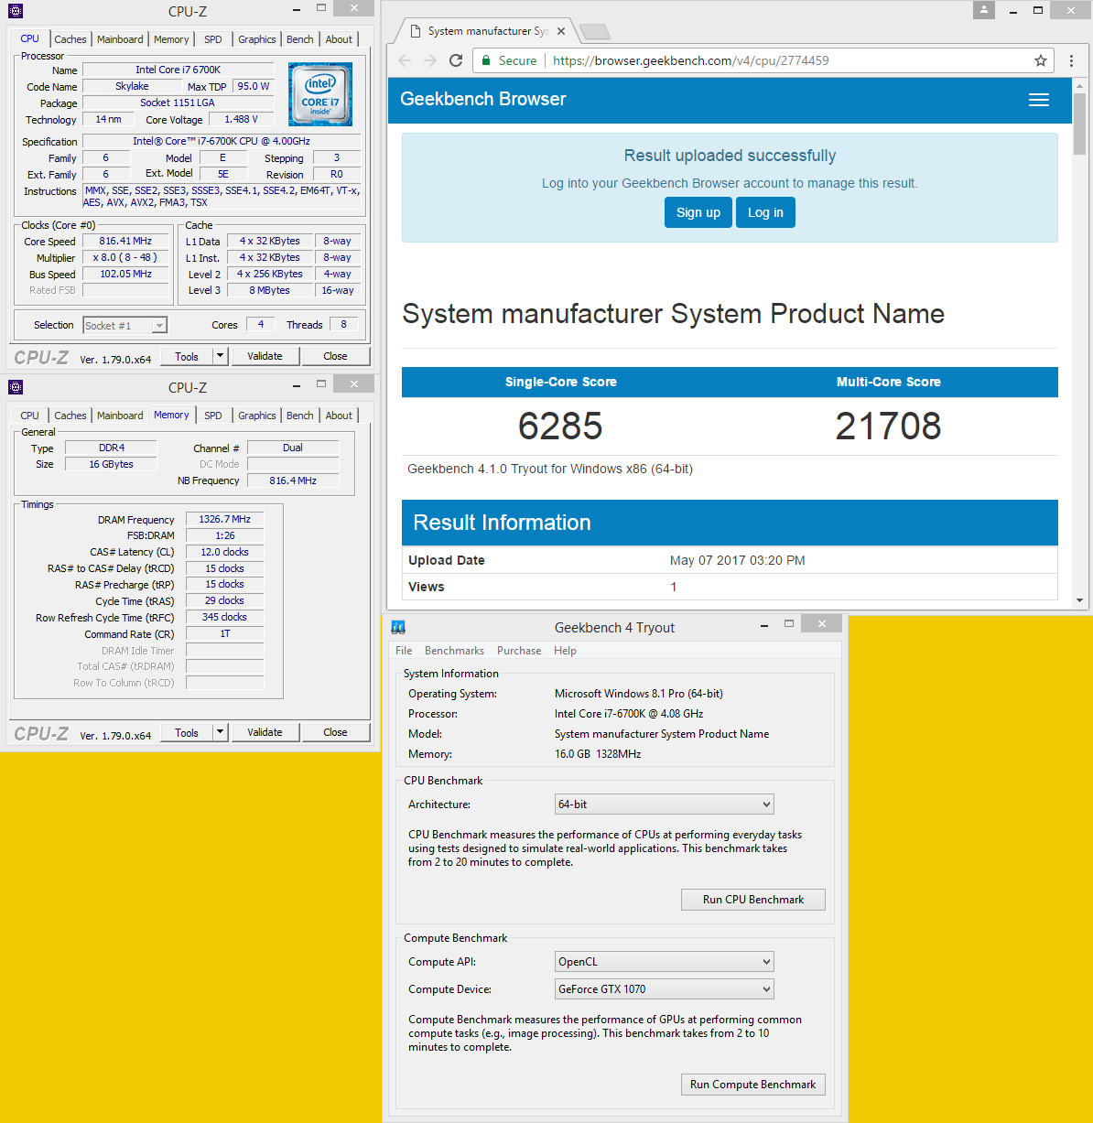Open Tools dropdown arrow in top CPU-Z

coord(220,356)
